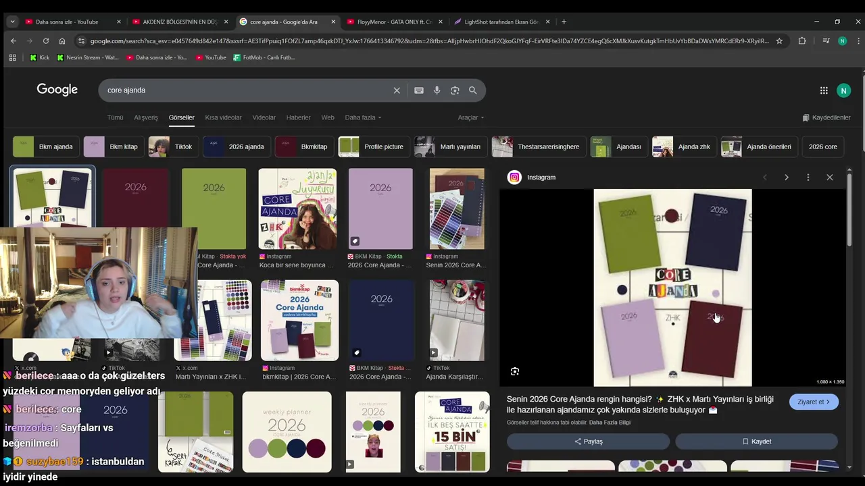Open Instagram source header in preview

tap(532, 178)
